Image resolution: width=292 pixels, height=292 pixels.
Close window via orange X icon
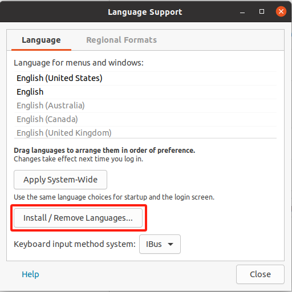pos(281,11)
